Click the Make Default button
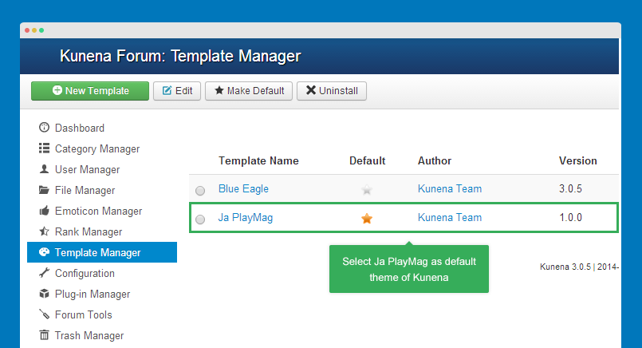The image size is (642, 348). [249, 91]
